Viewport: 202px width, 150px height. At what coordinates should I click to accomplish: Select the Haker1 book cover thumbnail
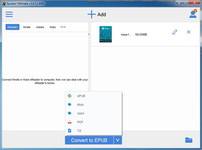tap(105, 34)
